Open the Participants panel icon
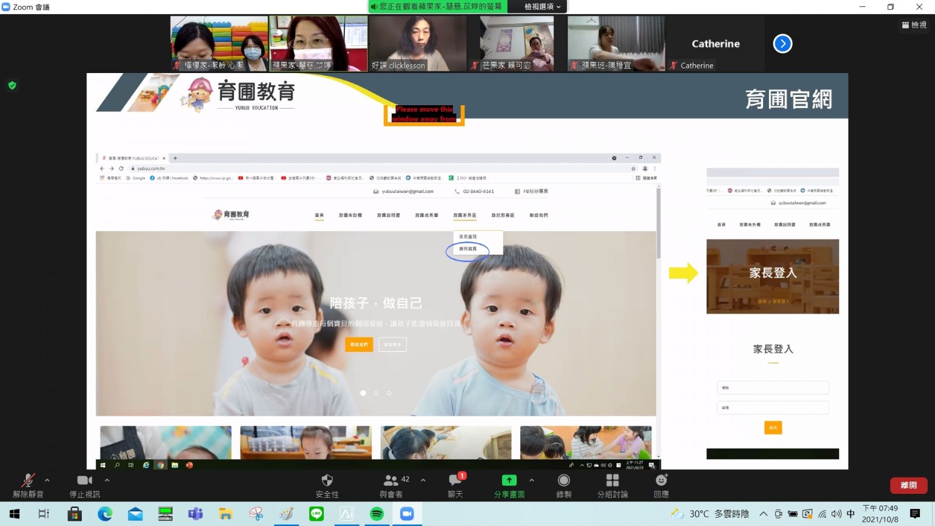This screenshot has width=935, height=526. click(390, 480)
